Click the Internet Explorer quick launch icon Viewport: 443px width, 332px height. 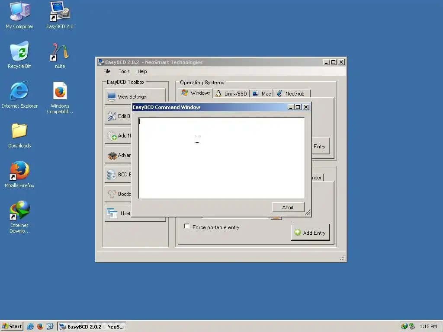click(x=30, y=326)
